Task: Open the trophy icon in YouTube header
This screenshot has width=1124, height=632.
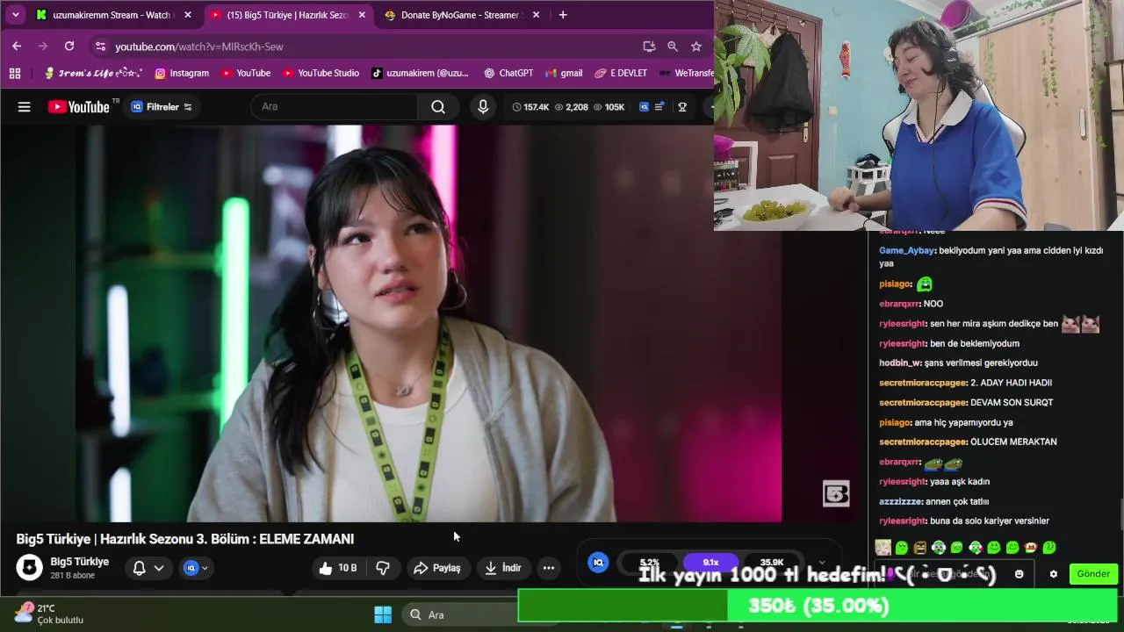Action: (x=682, y=107)
